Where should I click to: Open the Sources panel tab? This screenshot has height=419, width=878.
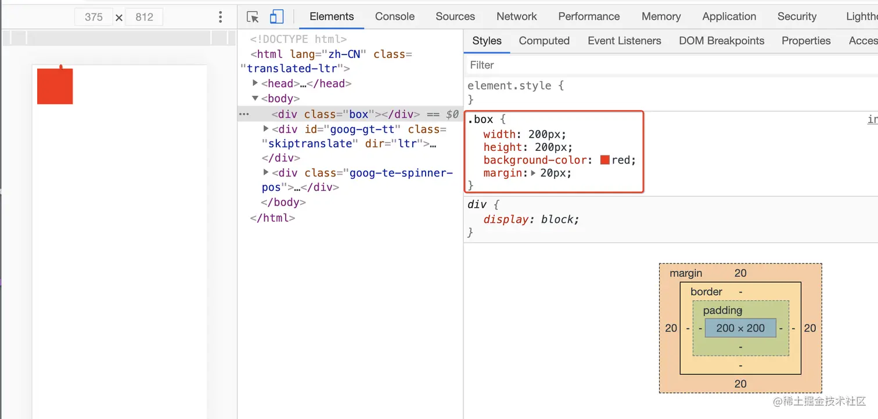[455, 17]
